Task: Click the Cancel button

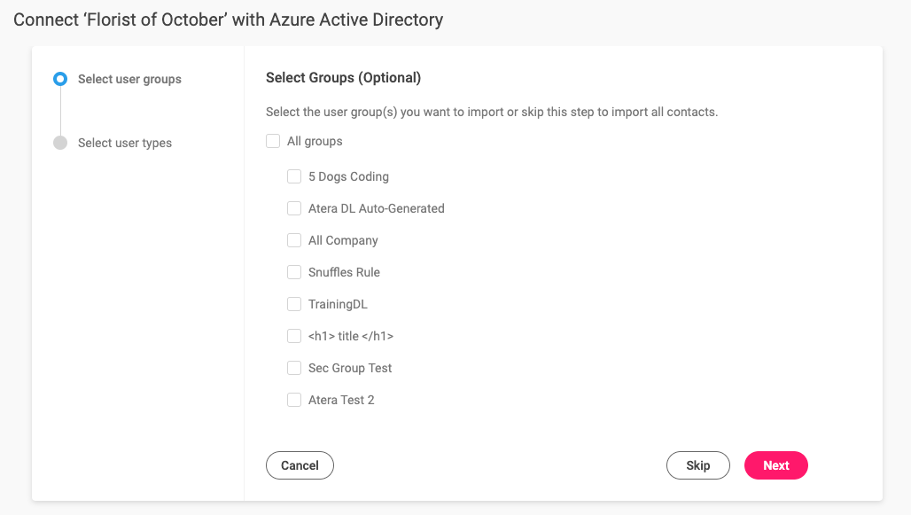Action: coord(300,465)
